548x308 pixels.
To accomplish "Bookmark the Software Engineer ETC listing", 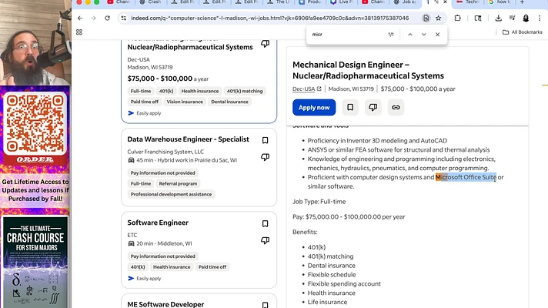I will pyautogui.click(x=265, y=223).
